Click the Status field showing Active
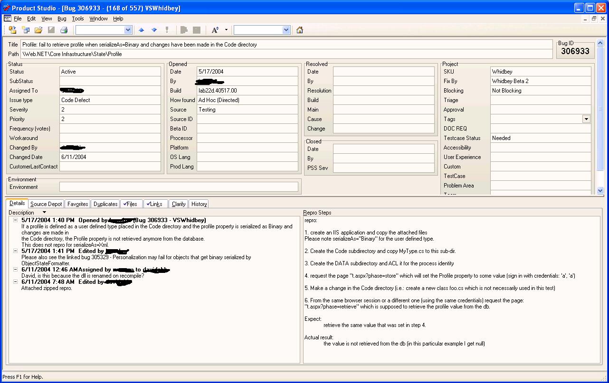The image size is (609, 383). (110, 72)
